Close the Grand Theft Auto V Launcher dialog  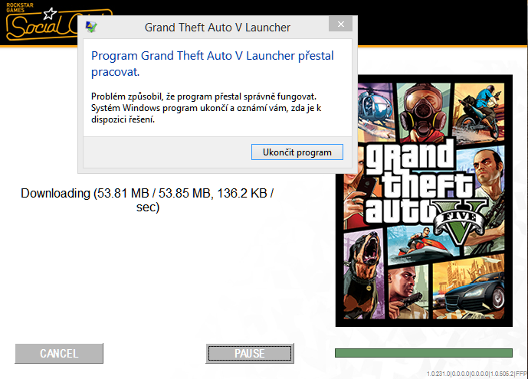[340, 25]
